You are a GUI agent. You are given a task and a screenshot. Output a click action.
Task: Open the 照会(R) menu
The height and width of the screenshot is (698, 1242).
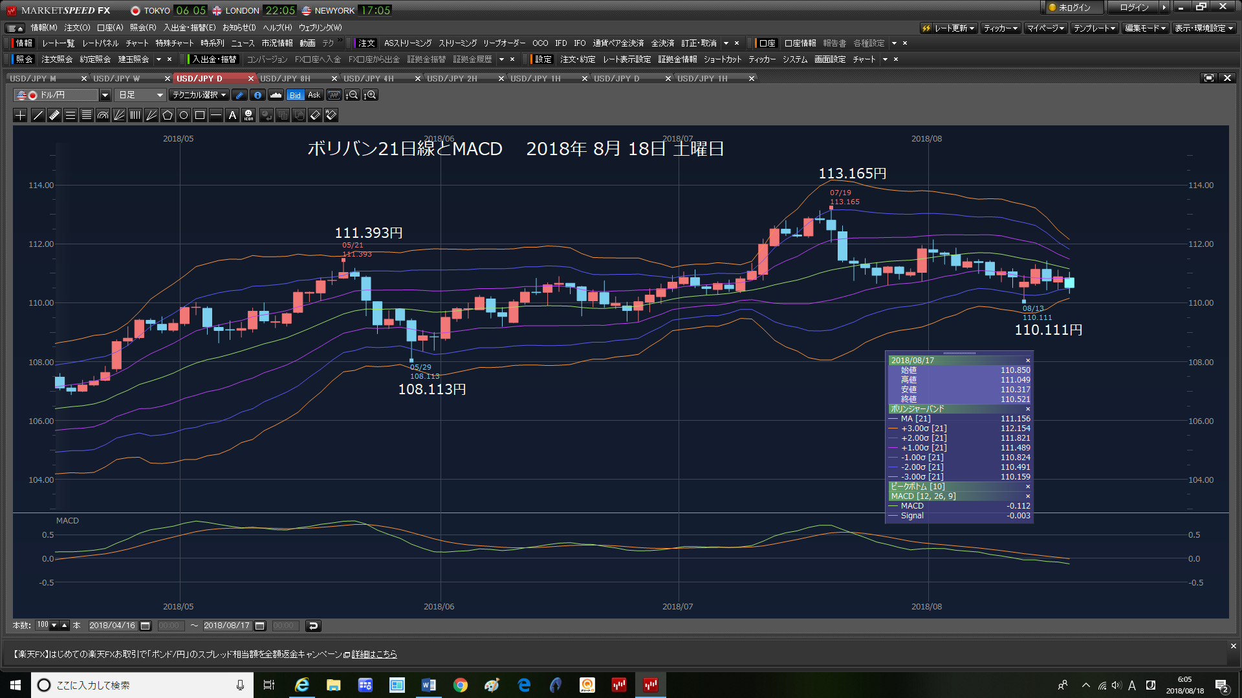[x=143, y=28]
